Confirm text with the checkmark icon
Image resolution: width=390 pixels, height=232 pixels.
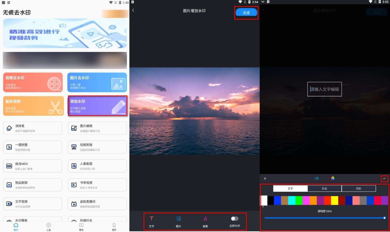(x=384, y=179)
